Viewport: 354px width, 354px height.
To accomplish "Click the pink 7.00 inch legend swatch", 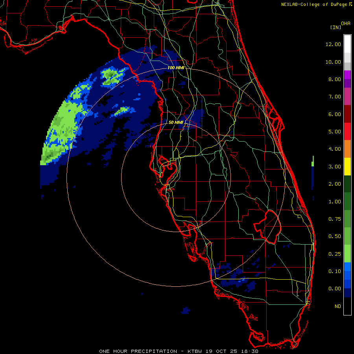I will [x=347, y=96].
